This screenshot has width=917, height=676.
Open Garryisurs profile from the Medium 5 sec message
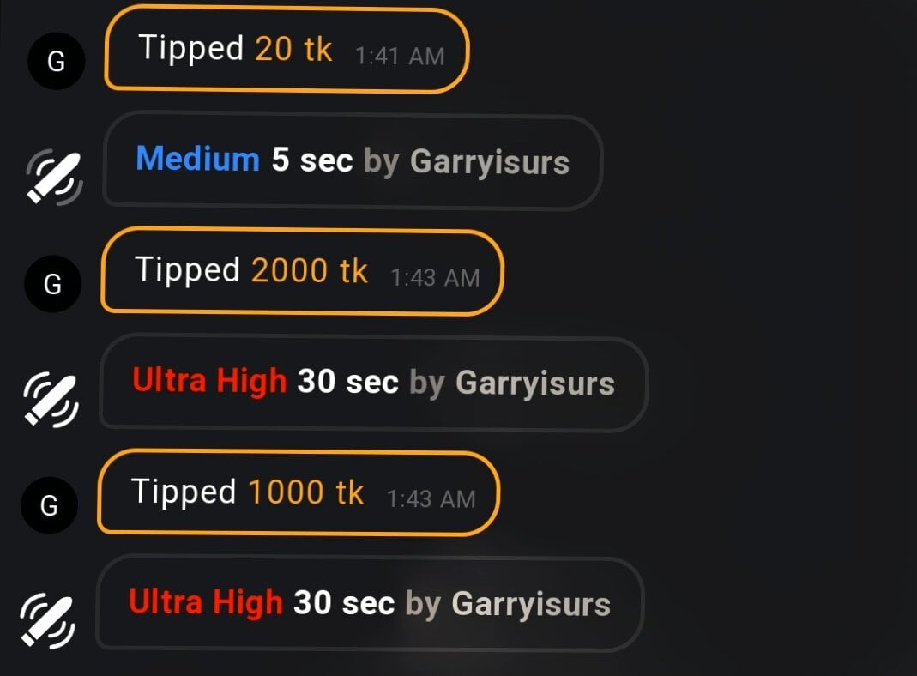[x=490, y=162]
